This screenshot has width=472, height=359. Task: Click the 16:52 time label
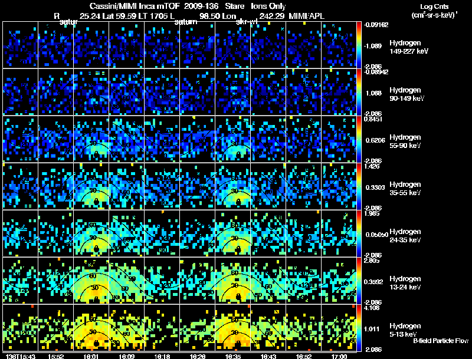[x=304, y=357]
